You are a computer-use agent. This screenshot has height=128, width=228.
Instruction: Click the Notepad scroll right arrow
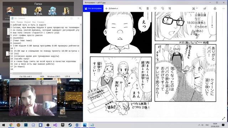pos(78,74)
